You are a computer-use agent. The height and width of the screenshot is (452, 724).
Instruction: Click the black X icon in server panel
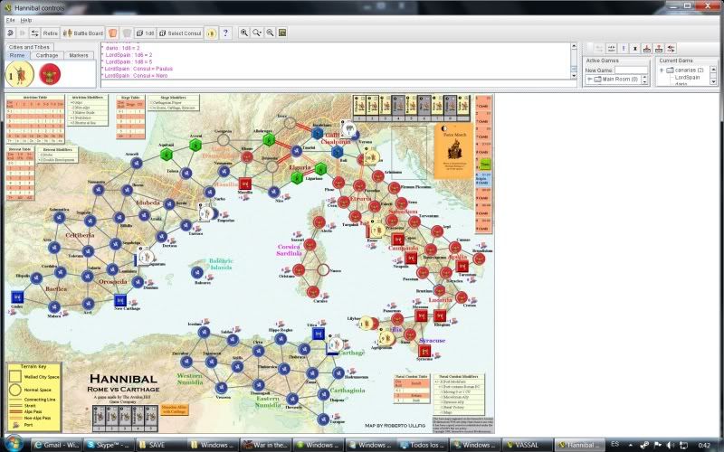635,48
